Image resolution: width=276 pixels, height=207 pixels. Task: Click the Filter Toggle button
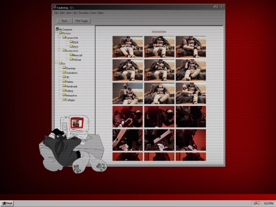click(x=82, y=21)
